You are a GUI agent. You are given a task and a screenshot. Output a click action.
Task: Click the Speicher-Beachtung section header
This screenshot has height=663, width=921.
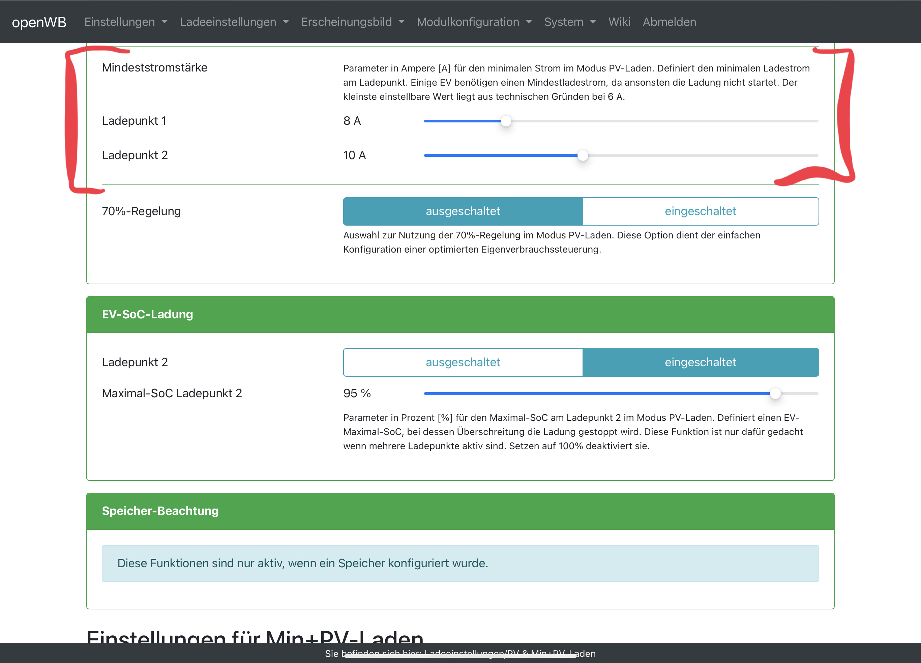pos(460,512)
